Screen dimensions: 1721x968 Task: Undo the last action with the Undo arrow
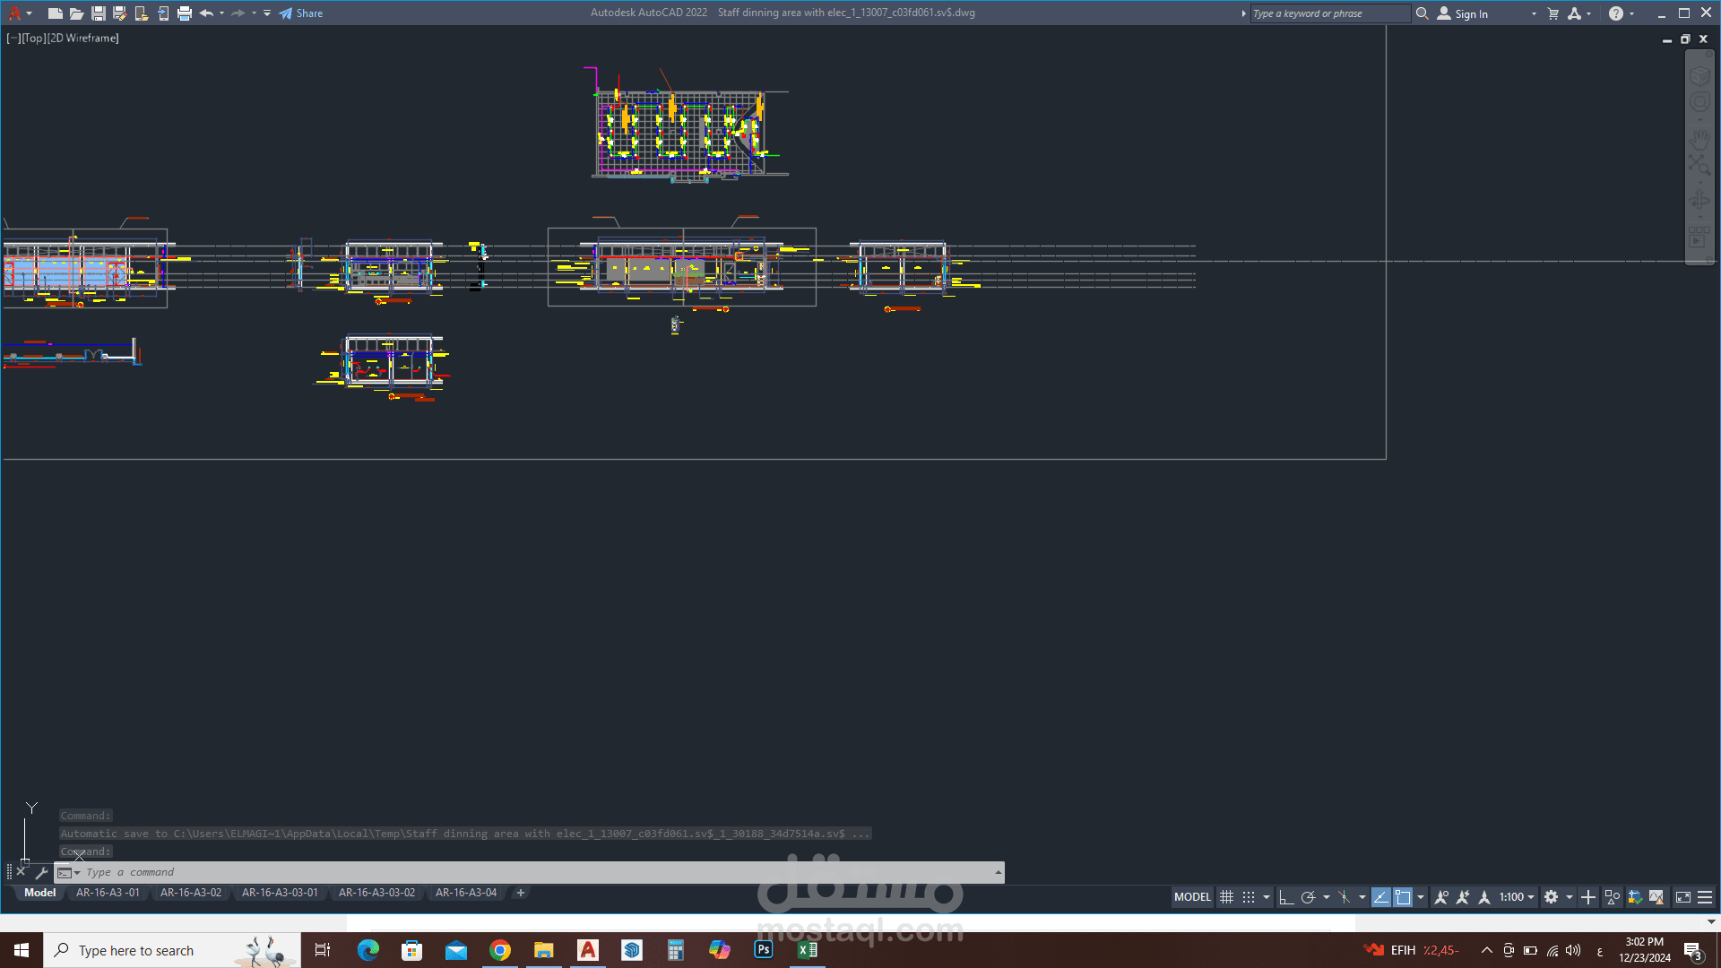tap(205, 13)
